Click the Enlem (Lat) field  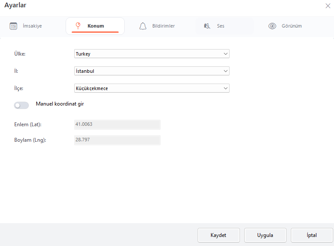point(117,125)
